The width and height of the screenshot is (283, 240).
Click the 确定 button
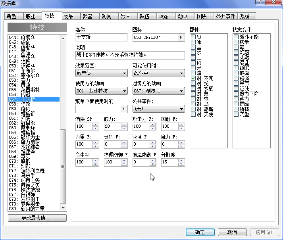200,232
